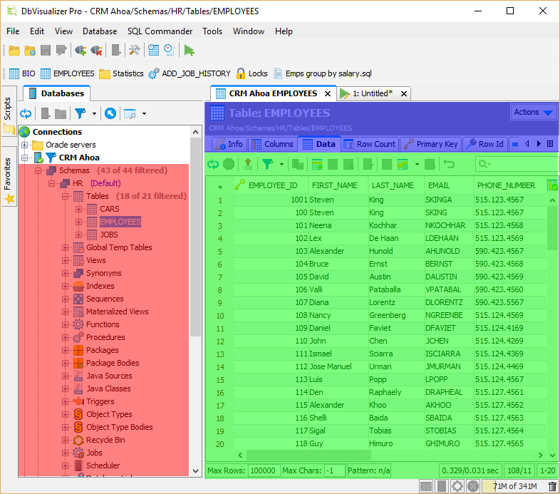Click the create database connection plug icon
The height and width of the screenshot is (494, 560).
[81, 50]
